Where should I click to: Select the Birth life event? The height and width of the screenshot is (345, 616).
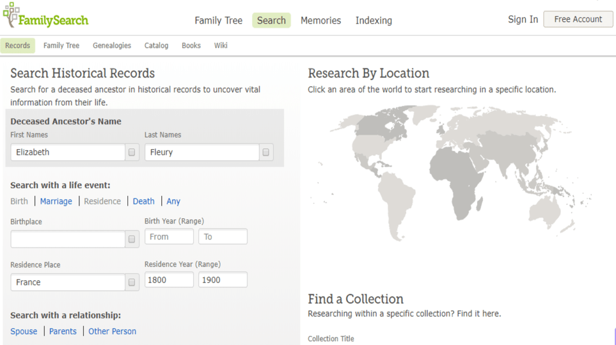tap(19, 201)
